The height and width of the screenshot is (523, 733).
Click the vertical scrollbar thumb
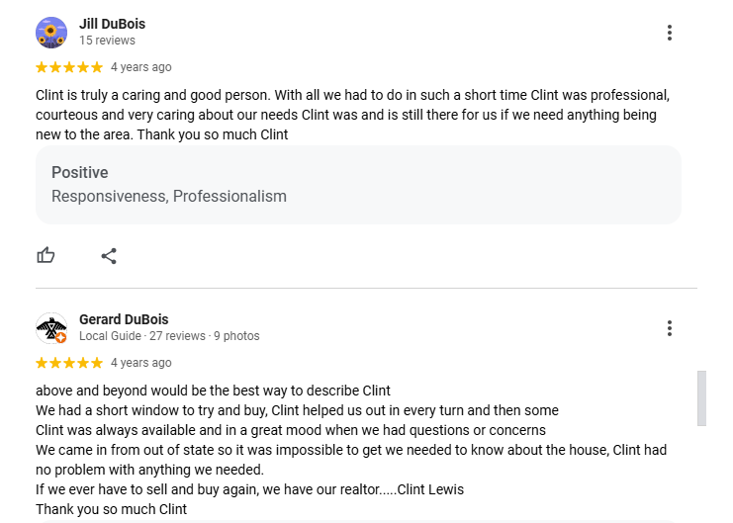pos(702,397)
